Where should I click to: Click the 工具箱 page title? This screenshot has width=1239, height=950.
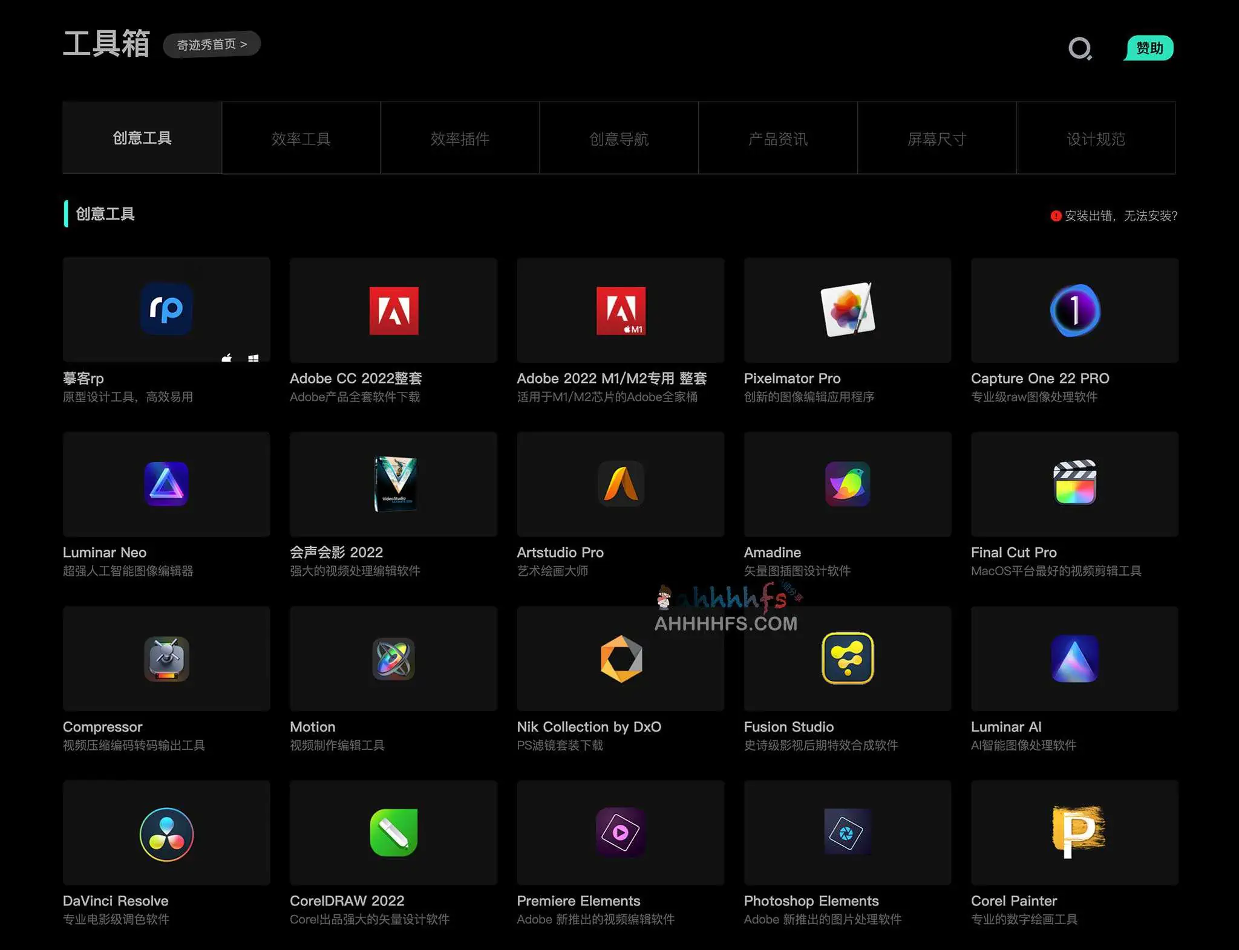coord(106,44)
